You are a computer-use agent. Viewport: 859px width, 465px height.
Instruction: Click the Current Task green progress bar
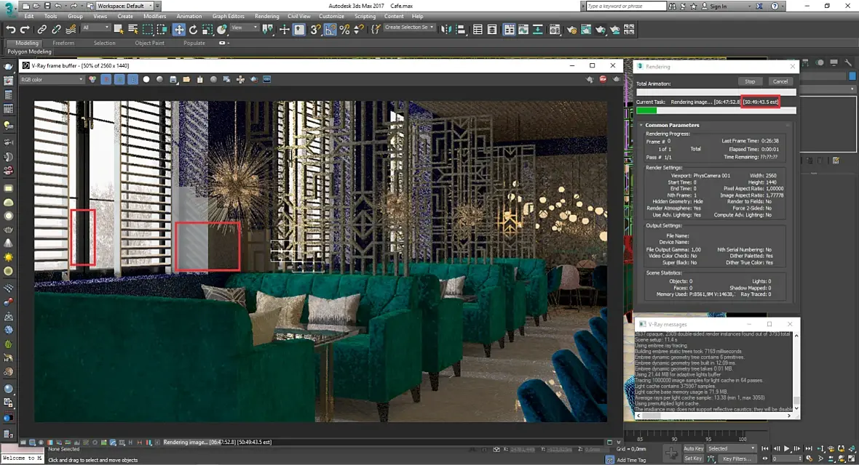click(x=646, y=110)
